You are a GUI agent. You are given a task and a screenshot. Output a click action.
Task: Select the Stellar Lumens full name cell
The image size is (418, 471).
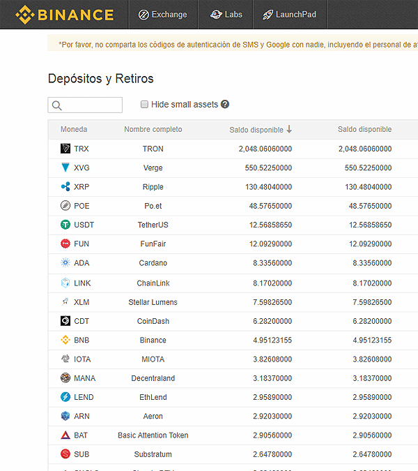click(153, 302)
